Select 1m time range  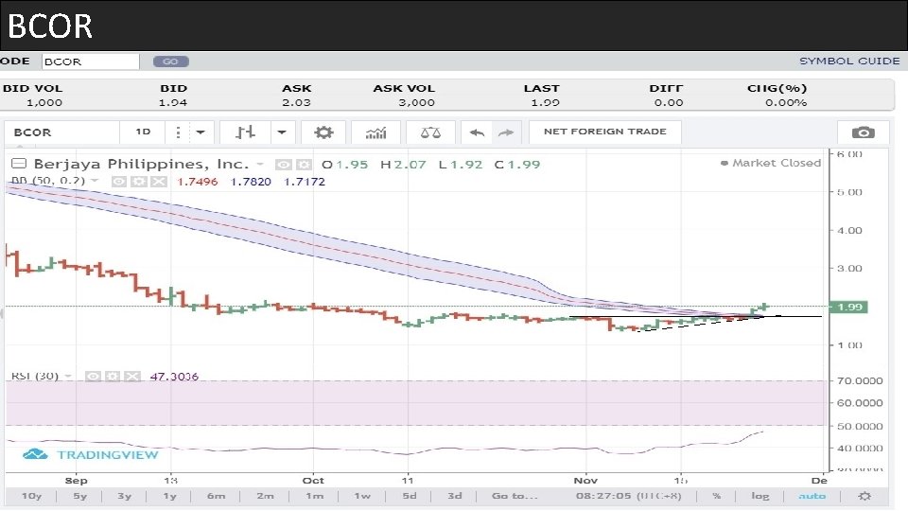(314, 496)
